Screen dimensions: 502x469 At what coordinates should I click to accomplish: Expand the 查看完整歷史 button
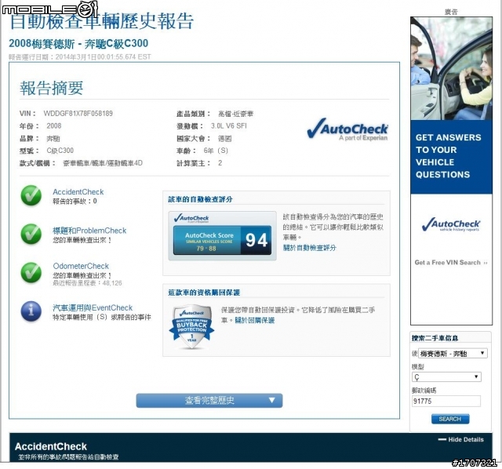tap(209, 401)
